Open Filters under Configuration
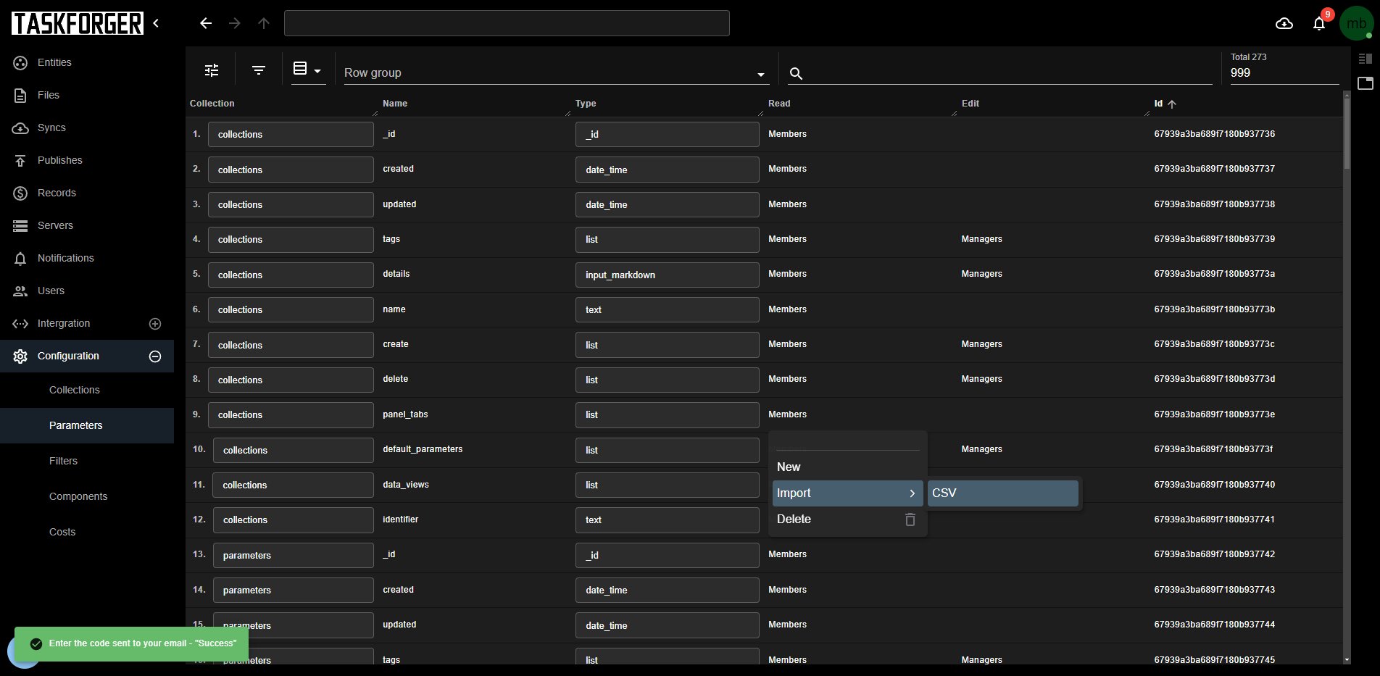 (x=87, y=461)
